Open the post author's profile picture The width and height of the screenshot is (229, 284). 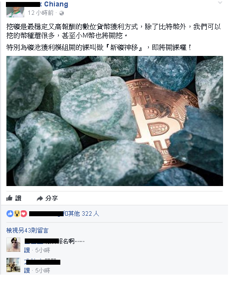point(15,12)
